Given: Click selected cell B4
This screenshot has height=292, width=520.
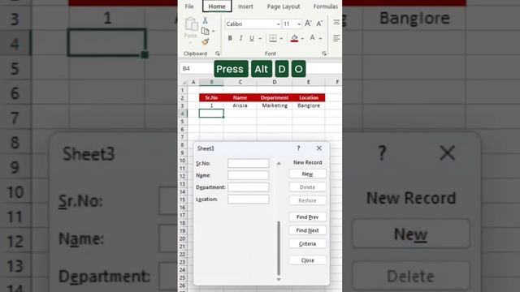Looking at the screenshot, I should pos(211,114).
